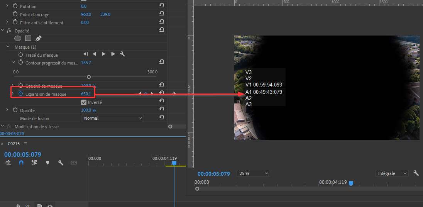The width and height of the screenshot is (423, 207).
Task: Toggle stopwatch for Tracé du masque
Action: (x=20, y=54)
